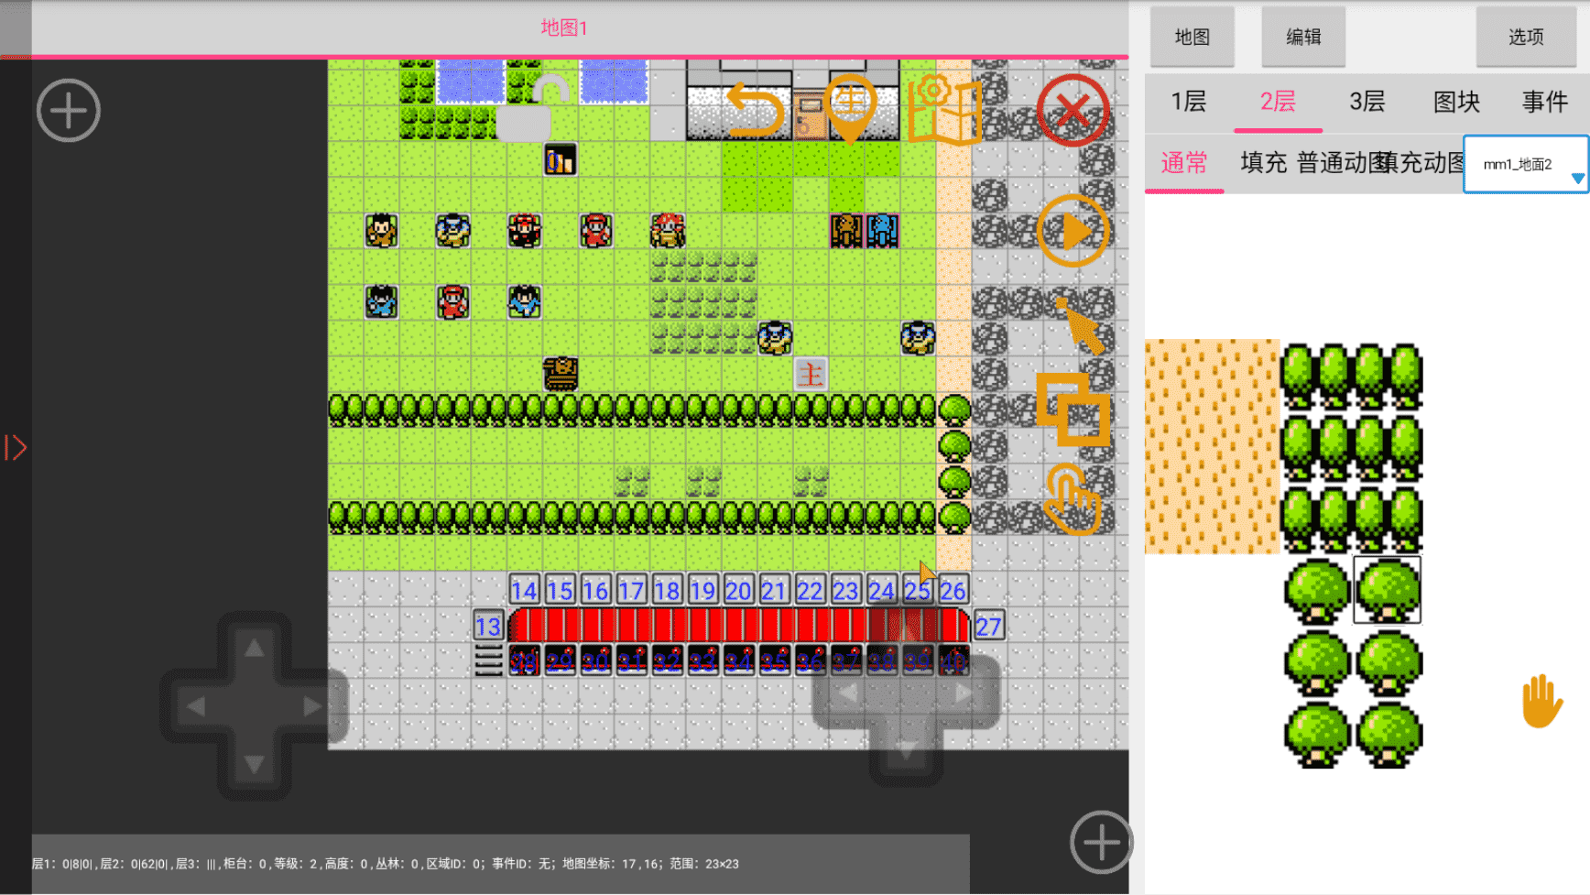Open the map settings gear icon

[943, 111]
